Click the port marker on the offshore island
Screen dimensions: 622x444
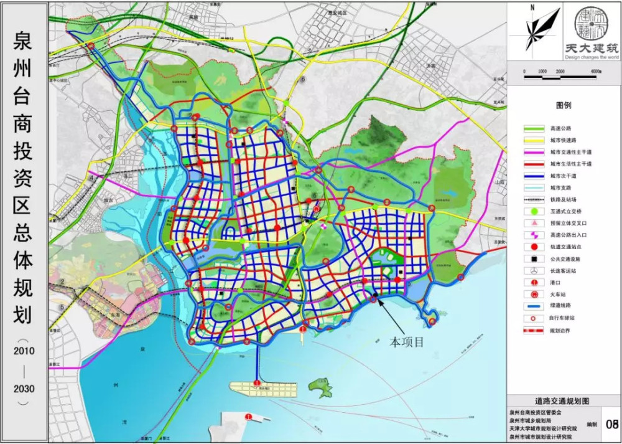click(x=257, y=383)
